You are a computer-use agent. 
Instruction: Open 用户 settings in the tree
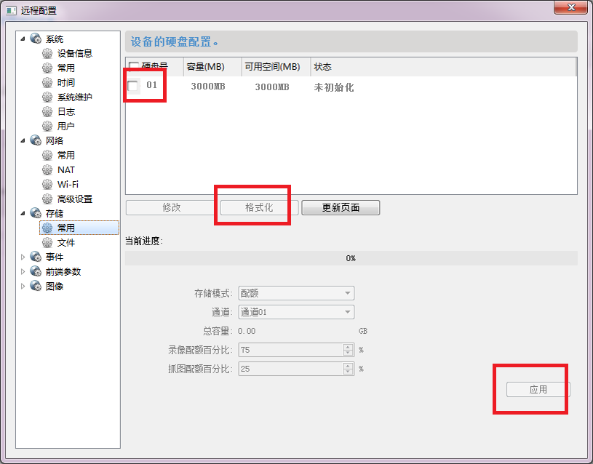click(66, 126)
